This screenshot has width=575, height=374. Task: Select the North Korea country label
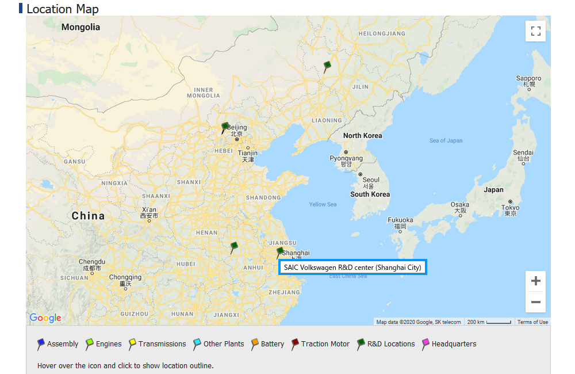(x=362, y=135)
